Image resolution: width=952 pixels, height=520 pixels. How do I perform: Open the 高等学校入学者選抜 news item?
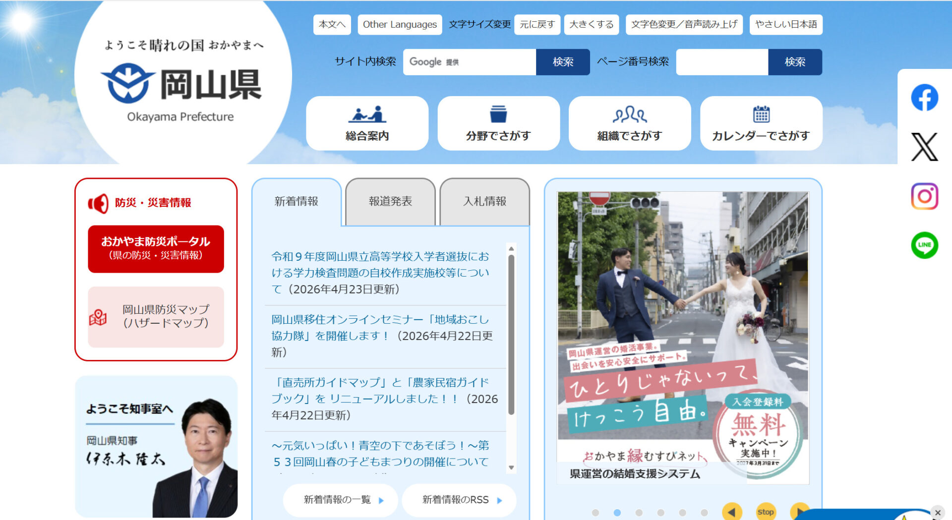click(x=380, y=273)
